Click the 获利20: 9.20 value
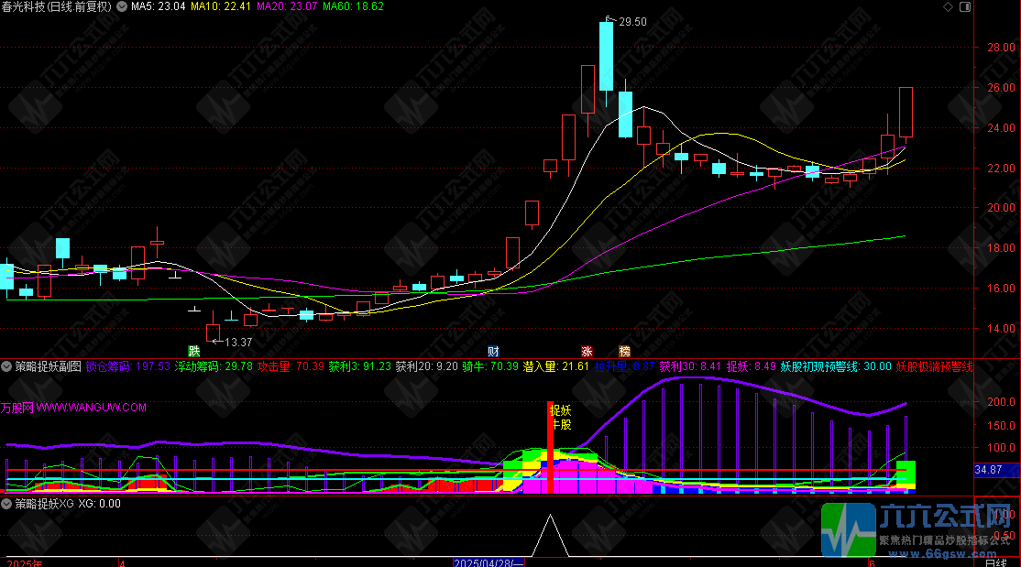 pyautogui.click(x=427, y=366)
